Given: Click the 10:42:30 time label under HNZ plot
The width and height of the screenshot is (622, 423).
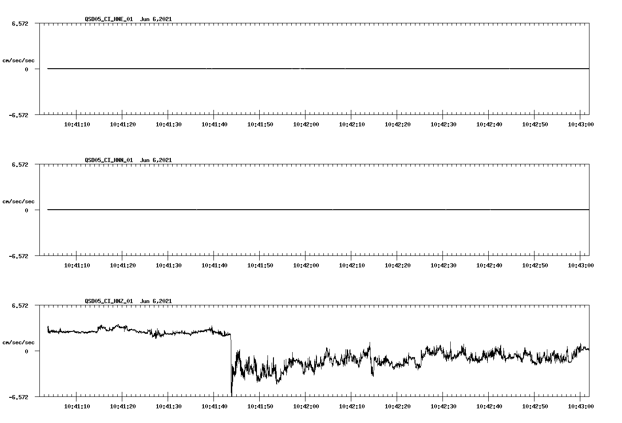Looking at the screenshot, I should pos(443,407).
